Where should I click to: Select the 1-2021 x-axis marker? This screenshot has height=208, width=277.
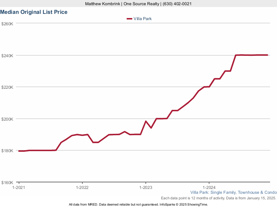point(19,187)
